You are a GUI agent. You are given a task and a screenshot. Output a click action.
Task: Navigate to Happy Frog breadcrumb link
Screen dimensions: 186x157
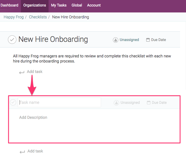pos(14,17)
